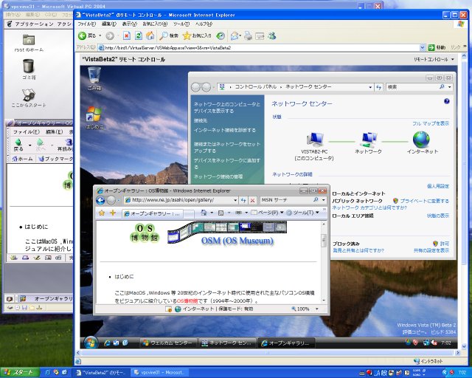
Task: Click プライベートに変更する link
Action: pyautogui.click(x=424, y=201)
